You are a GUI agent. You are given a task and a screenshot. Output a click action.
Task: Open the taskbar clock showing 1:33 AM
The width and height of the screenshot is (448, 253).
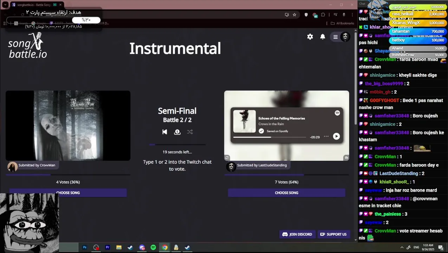click(428, 247)
